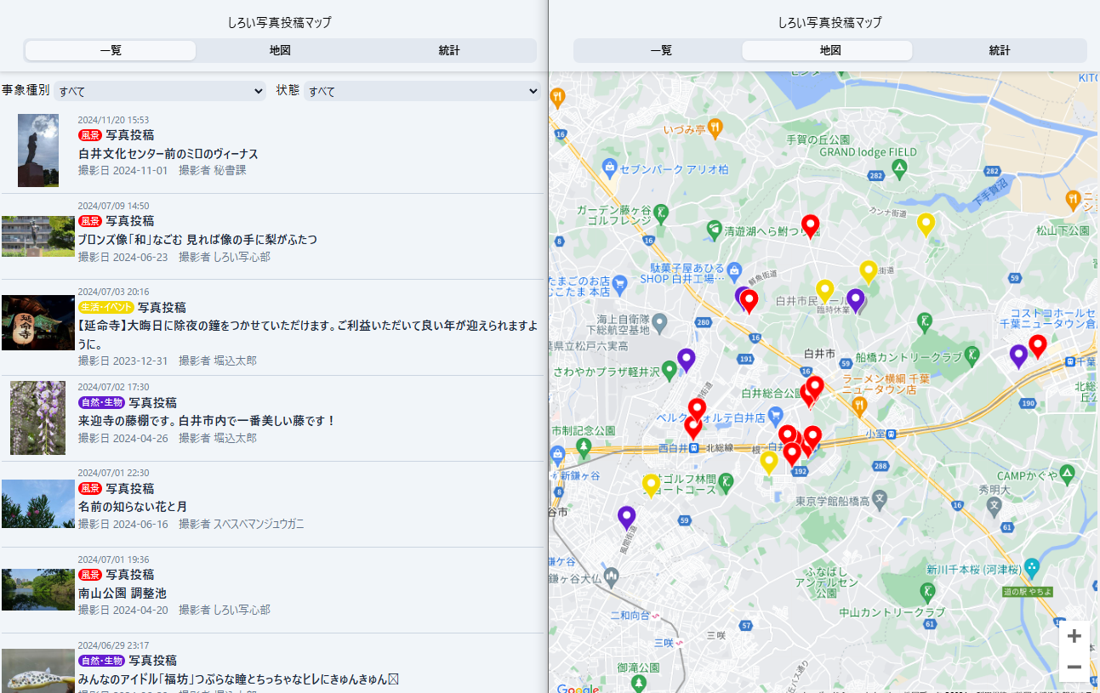Zoom in with map plus button

[x=1074, y=636]
